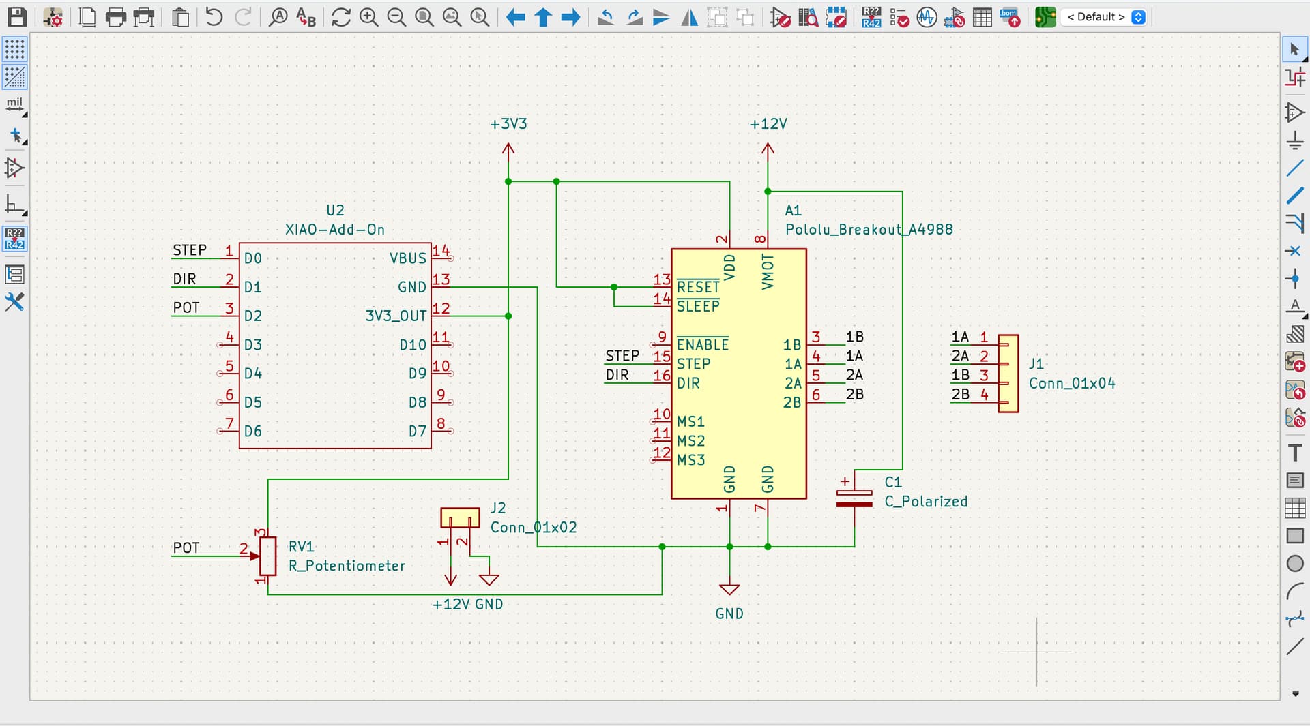The height and width of the screenshot is (726, 1310).
Task: Paste from clipboard
Action: point(180,17)
